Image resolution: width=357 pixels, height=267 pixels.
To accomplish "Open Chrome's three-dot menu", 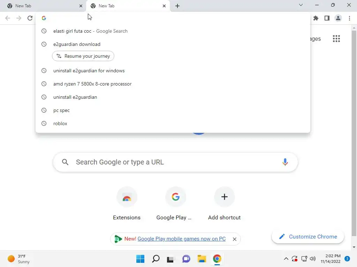I will pos(349,18).
